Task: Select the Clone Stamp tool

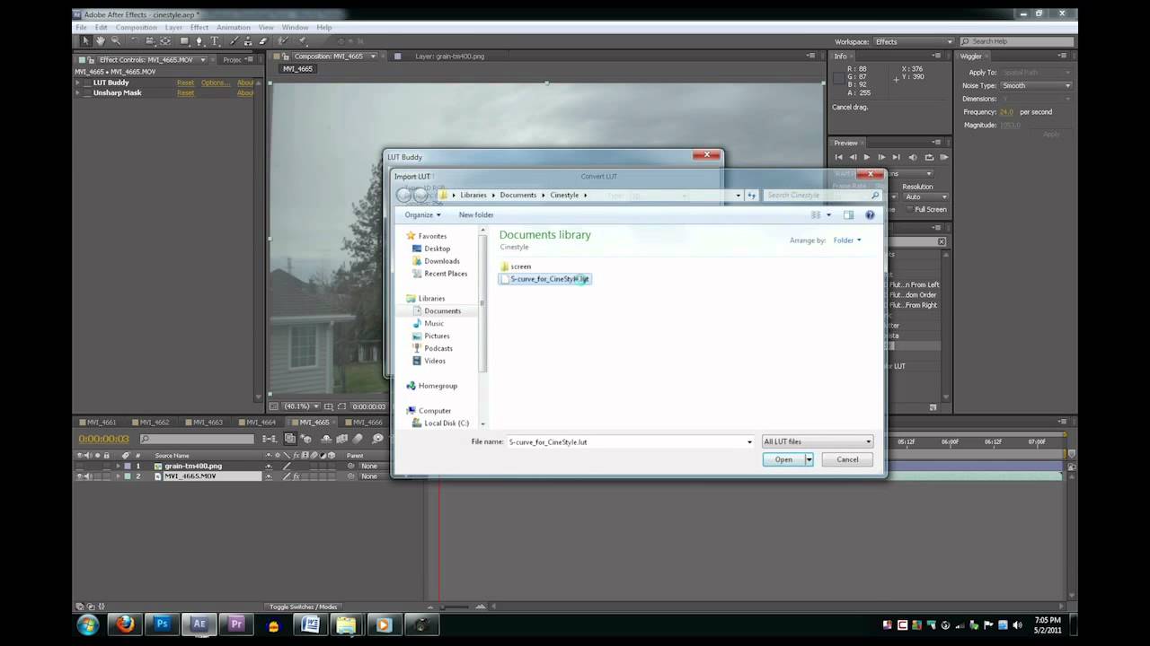Action: 248,41
